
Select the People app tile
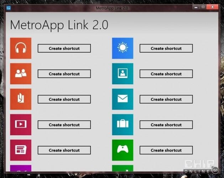pyautogui.click(x=21, y=74)
